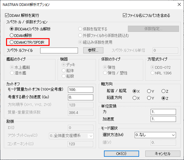Close the NASTRAN DDAM解析オプション dialog

coord(179,5)
